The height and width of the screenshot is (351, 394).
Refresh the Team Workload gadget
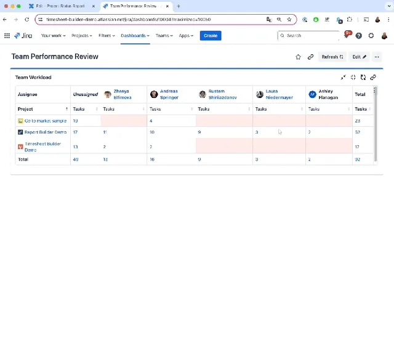click(x=363, y=78)
